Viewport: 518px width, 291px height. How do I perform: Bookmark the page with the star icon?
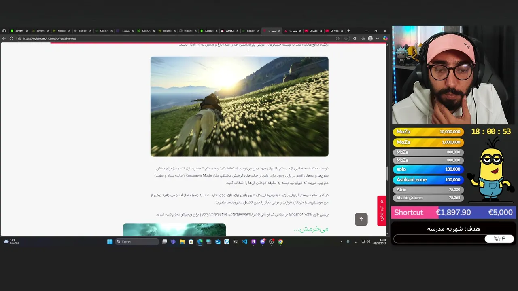pos(346,38)
